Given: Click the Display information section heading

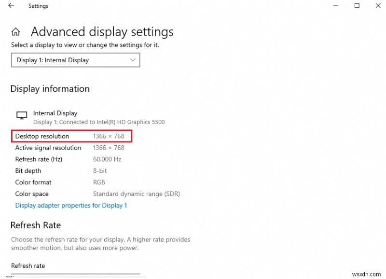Looking at the screenshot, I should pyautogui.click(x=50, y=89).
